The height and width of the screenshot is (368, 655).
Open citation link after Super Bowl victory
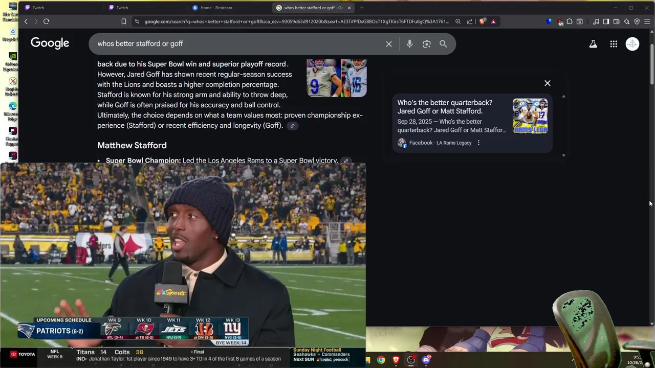pyautogui.click(x=346, y=160)
